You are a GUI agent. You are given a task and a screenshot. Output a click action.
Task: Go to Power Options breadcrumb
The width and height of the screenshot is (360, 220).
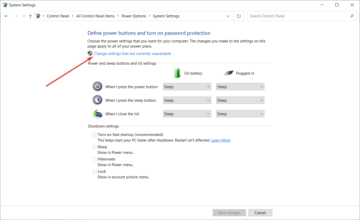[x=134, y=16]
